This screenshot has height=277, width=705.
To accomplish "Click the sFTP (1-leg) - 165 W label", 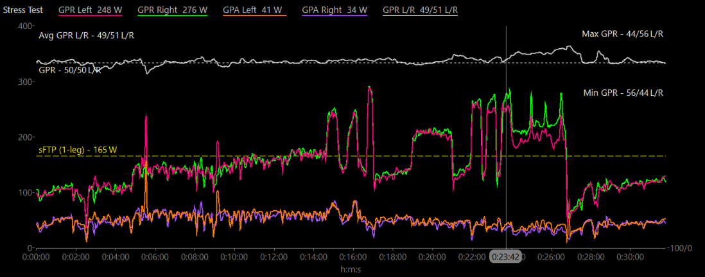I will point(78,150).
